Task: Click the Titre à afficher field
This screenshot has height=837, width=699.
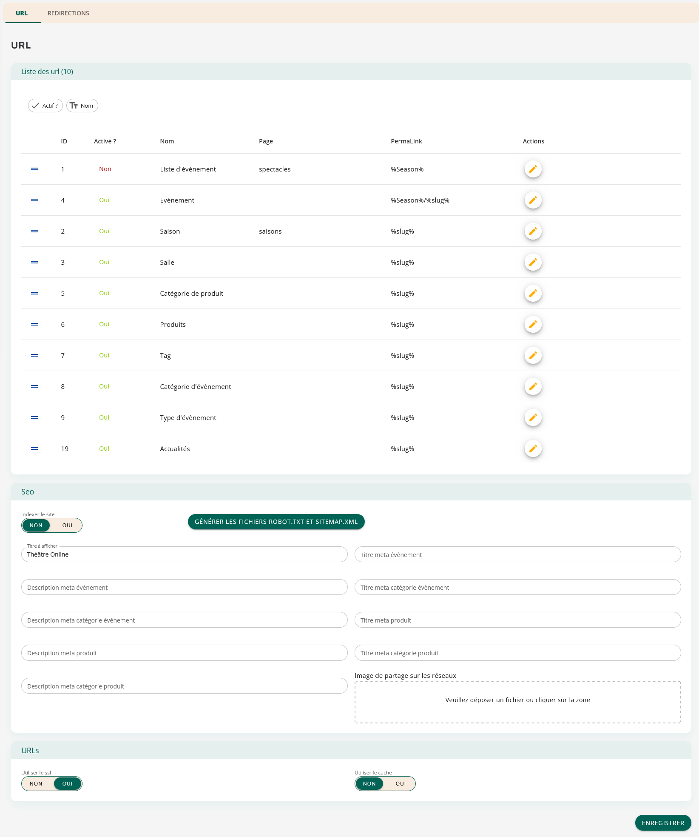Action: pos(184,554)
